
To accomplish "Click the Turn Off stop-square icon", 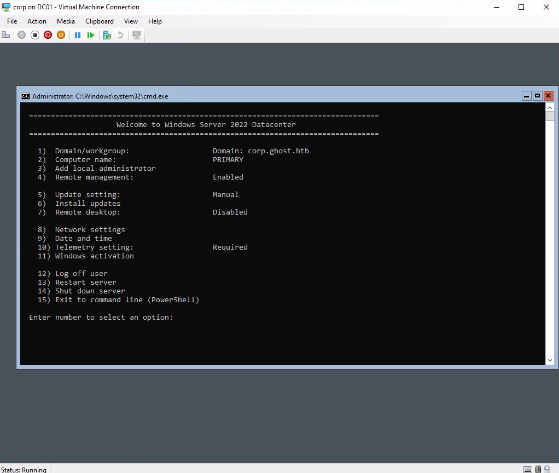I will pos(34,35).
